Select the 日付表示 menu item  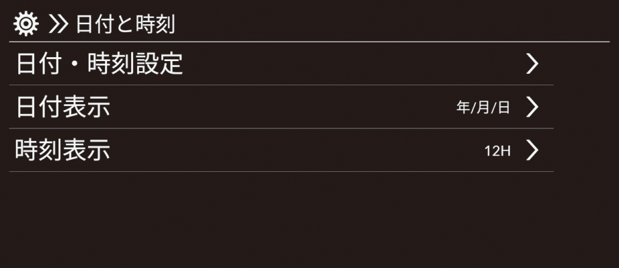pyautogui.click(x=281, y=107)
